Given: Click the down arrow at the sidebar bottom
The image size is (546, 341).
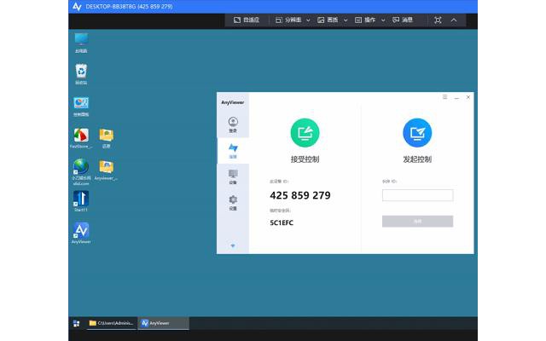Looking at the screenshot, I should click(x=233, y=246).
